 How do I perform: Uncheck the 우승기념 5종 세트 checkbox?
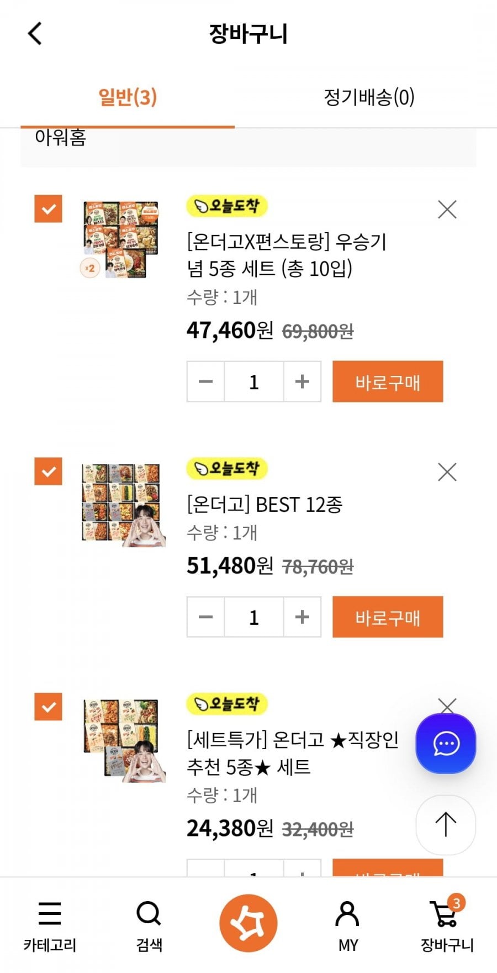tap(49, 209)
